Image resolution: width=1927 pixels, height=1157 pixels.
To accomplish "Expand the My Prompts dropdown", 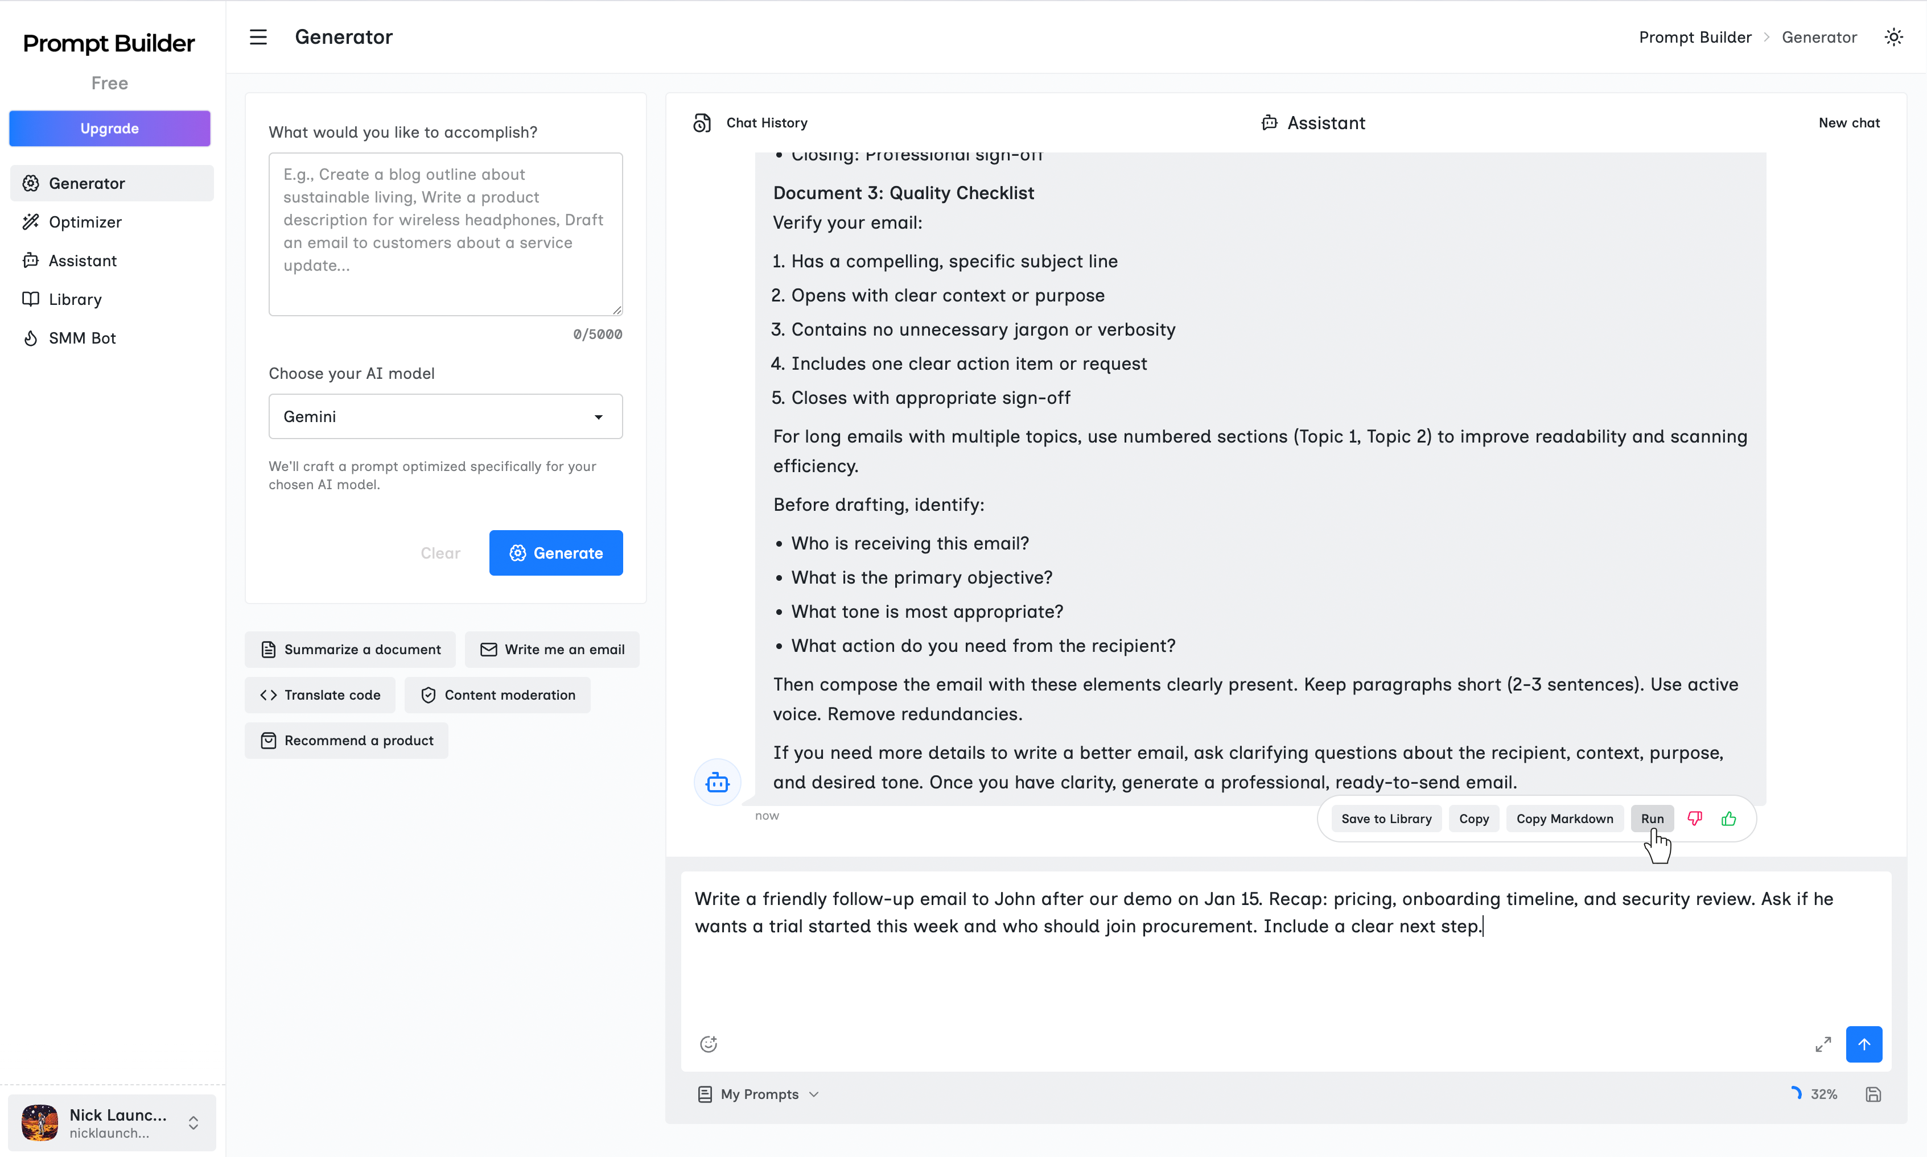I will tap(757, 1094).
